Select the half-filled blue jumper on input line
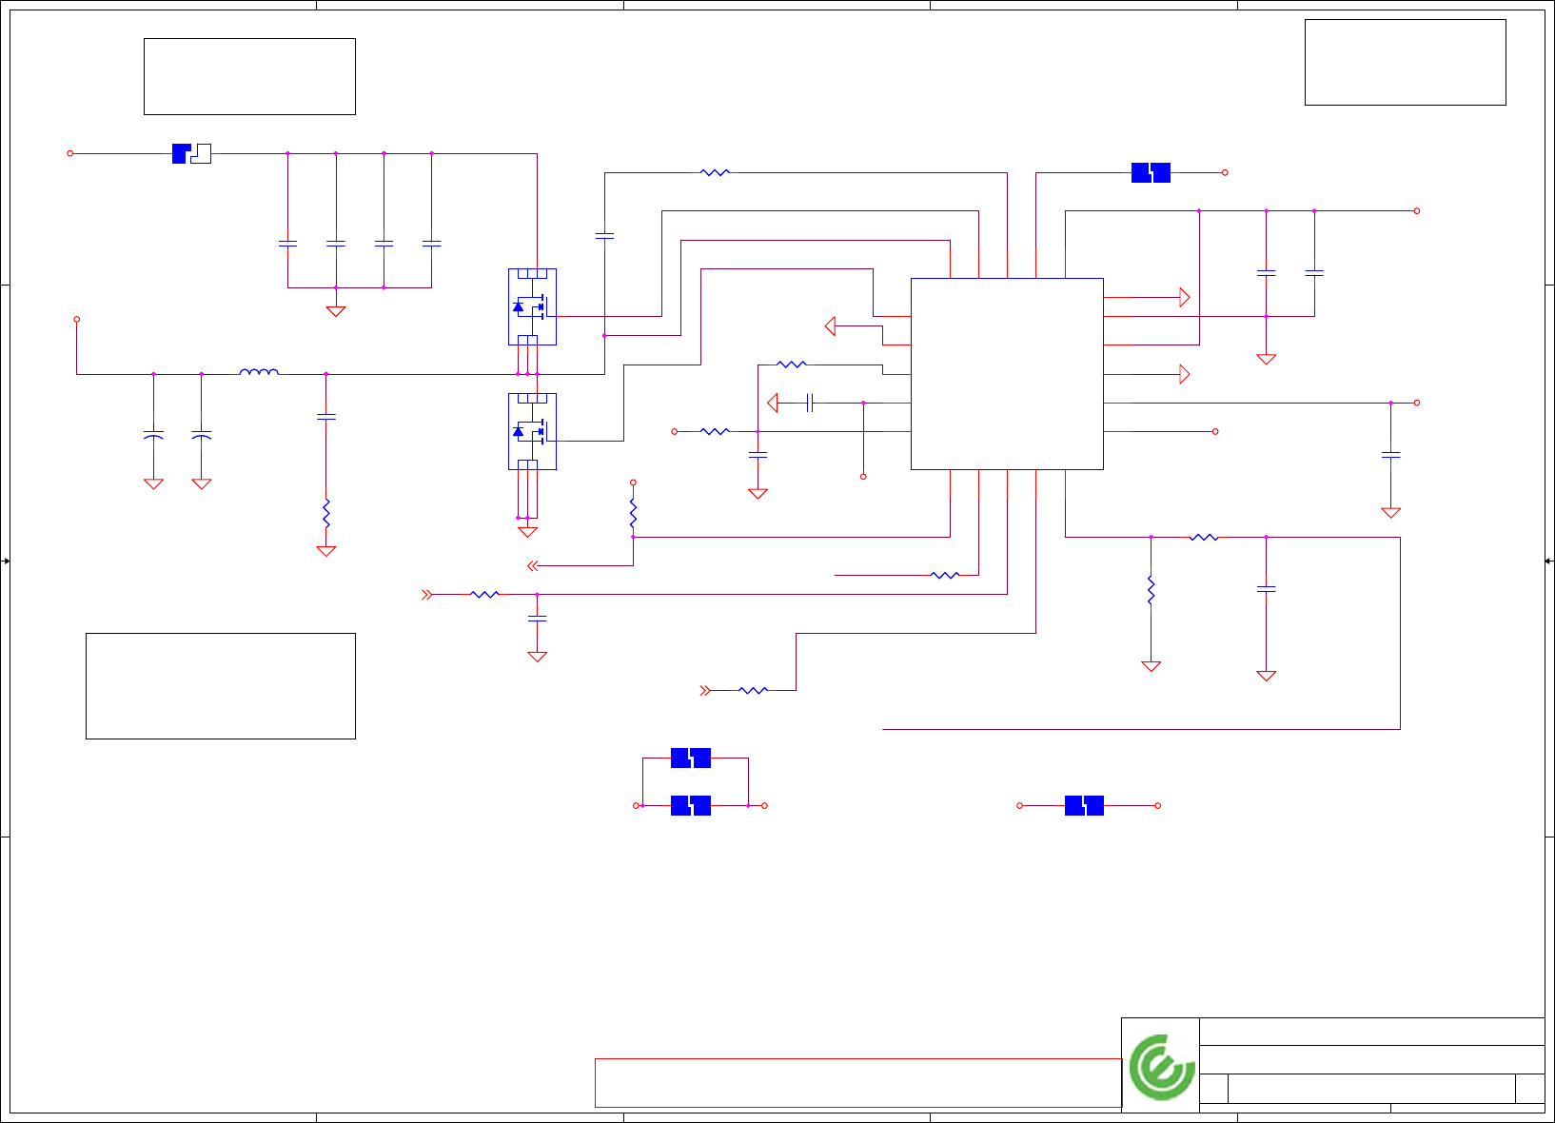 click(x=191, y=153)
